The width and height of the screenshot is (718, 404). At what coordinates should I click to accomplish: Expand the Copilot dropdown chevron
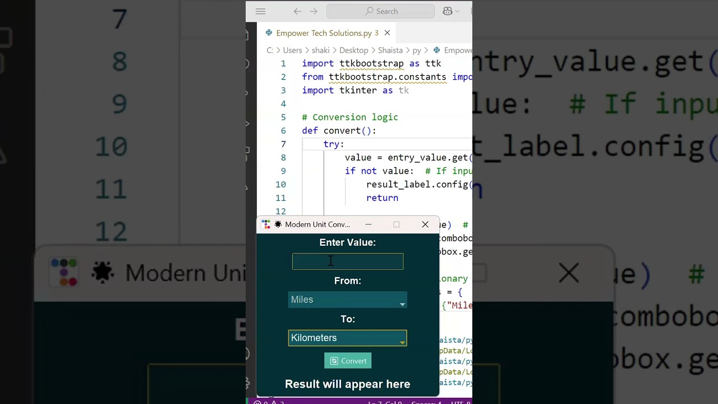tap(457, 11)
